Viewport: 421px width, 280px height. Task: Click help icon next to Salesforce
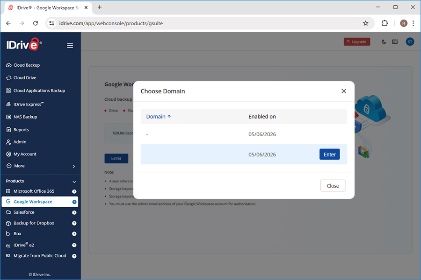[74, 212]
